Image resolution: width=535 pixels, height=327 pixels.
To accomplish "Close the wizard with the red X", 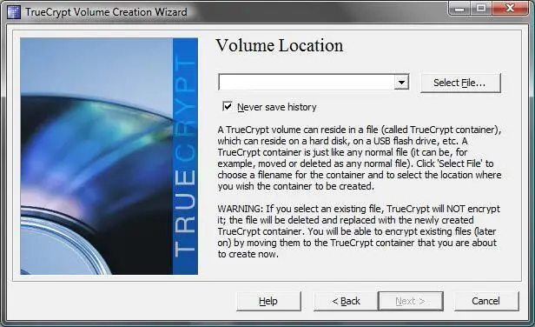I will point(510,8).
